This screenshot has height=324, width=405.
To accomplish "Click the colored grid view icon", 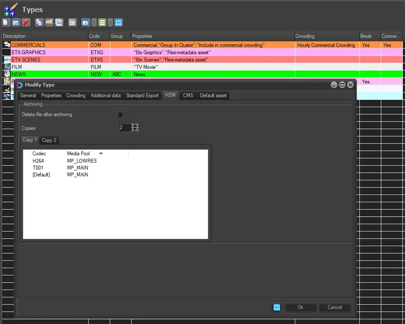I will [86, 22].
